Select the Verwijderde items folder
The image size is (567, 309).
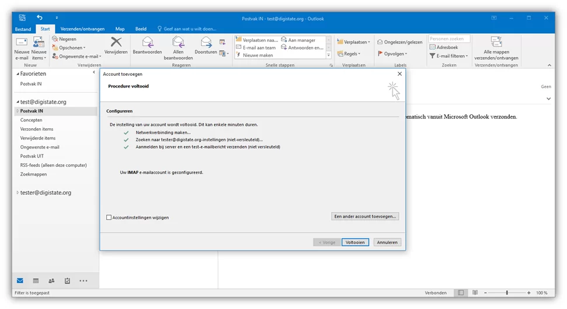(x=37, y=138)
